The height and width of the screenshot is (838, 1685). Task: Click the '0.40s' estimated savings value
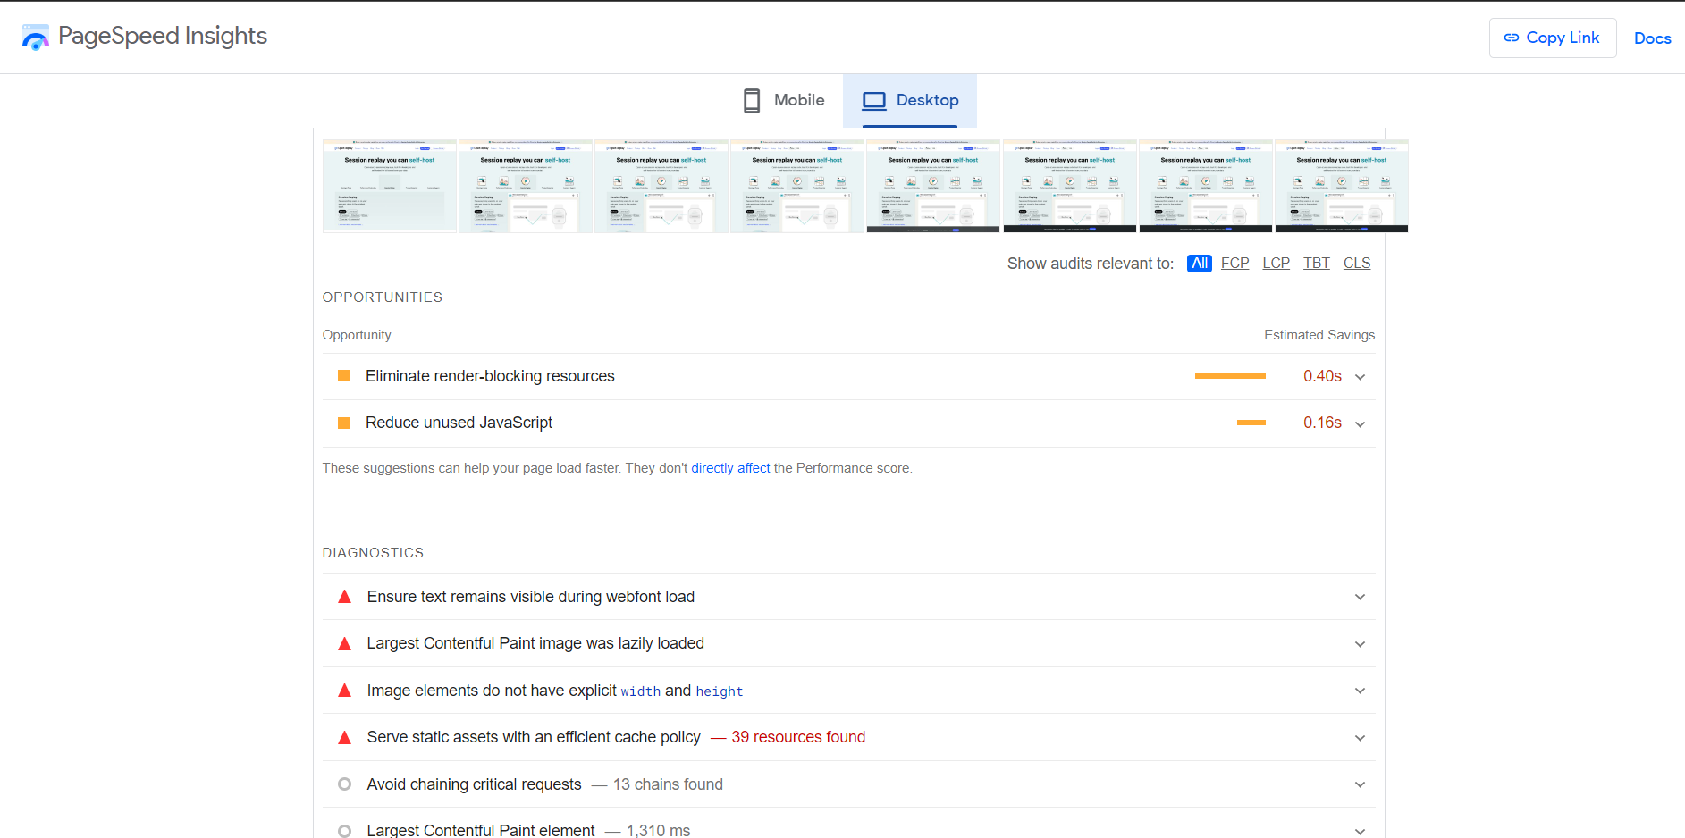tap(1322, 376)
